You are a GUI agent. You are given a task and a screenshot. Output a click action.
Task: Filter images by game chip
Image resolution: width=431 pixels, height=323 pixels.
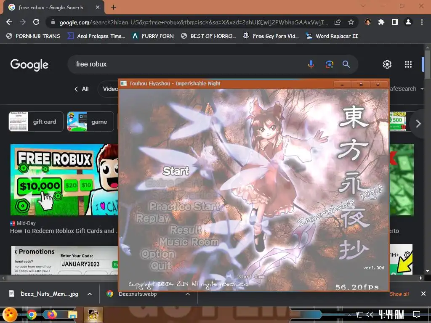point(90,122)
